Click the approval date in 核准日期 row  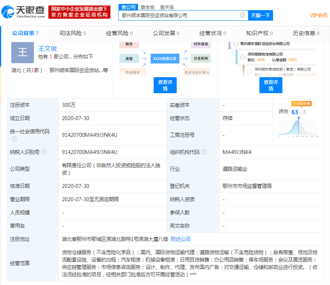click(76, 186)
